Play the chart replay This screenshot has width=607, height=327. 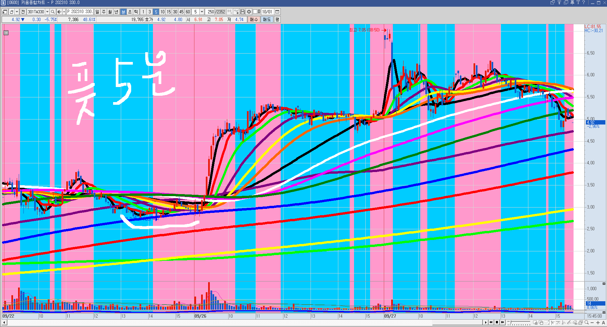pos(486,322)
